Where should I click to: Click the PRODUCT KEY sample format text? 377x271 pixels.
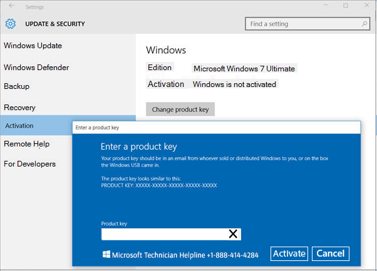click(159, 185)
